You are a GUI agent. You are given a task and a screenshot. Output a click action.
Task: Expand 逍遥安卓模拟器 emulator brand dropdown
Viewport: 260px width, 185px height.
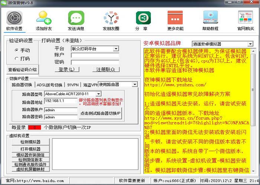click(250, 44)
